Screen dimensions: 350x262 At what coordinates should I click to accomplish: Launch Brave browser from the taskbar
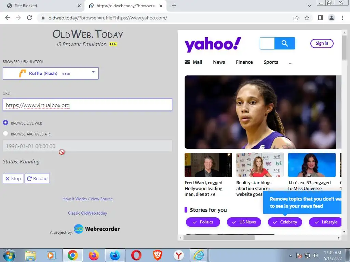coord(157,255)
